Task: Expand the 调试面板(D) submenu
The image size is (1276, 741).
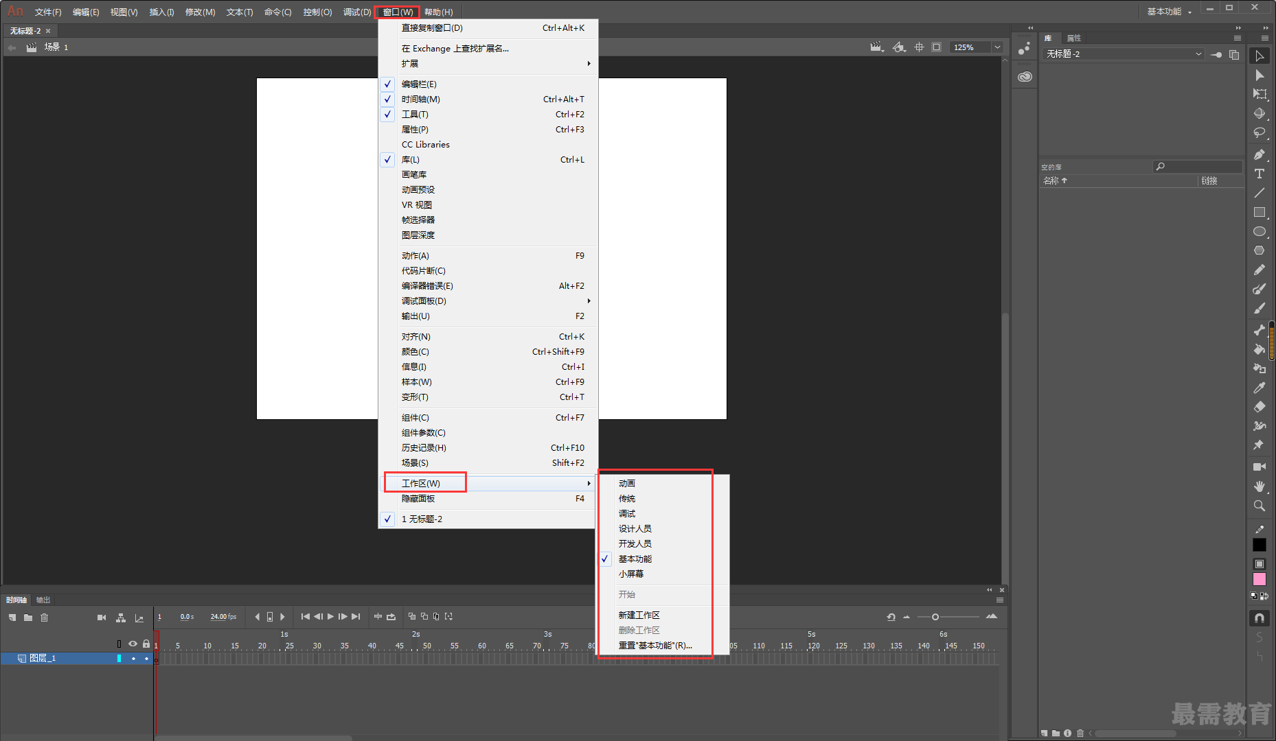Action: click(x=488, y=301)
